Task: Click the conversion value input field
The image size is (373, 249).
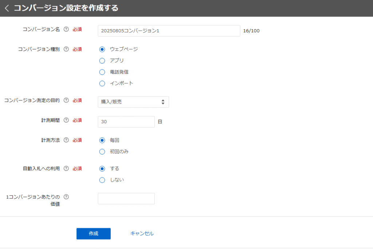Action: pyautogui.click(x=126, y=198)
